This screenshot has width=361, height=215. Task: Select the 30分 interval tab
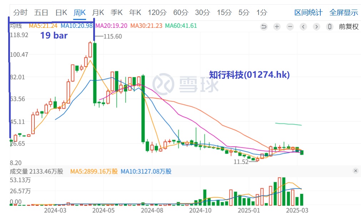click(202, 12)
